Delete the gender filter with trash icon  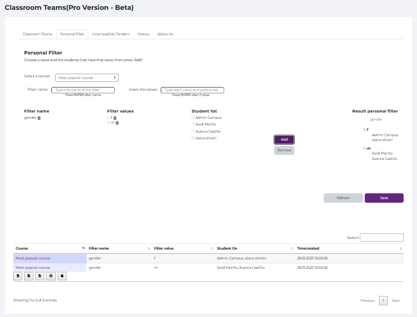click(x=39, y=118)
